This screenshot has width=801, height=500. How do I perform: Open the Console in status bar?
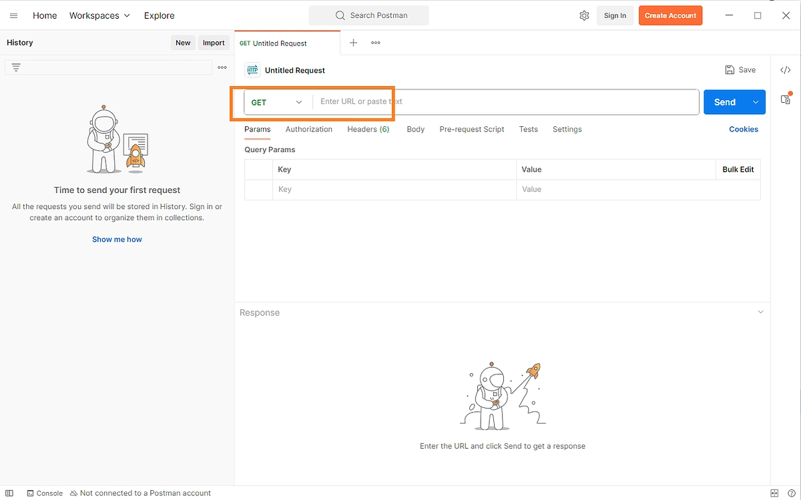45,493
